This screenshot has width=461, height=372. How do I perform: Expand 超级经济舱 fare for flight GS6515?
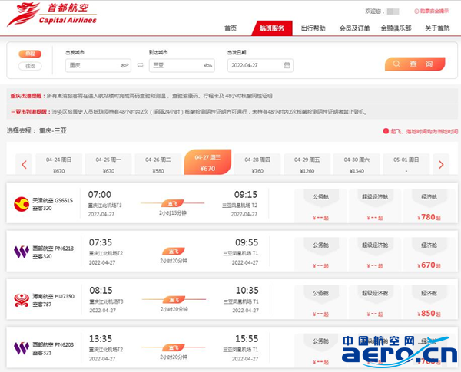pos(375,206)
